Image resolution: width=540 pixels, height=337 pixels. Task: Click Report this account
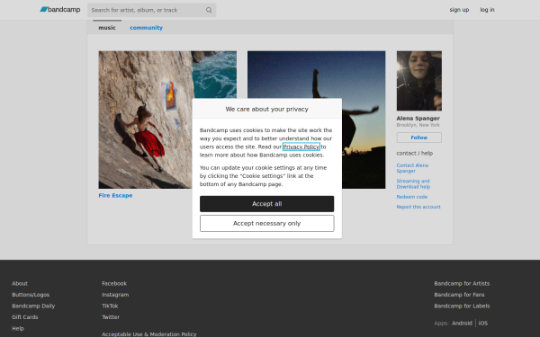(418, 207)
